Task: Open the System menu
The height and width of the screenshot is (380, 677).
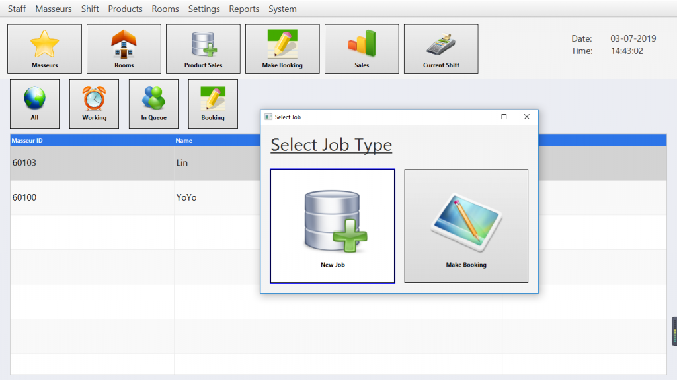Action: coord(282,9)
